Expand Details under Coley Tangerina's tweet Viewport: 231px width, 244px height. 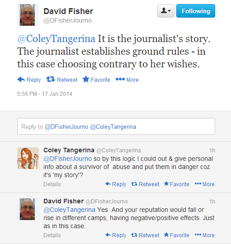click(52, 184)
